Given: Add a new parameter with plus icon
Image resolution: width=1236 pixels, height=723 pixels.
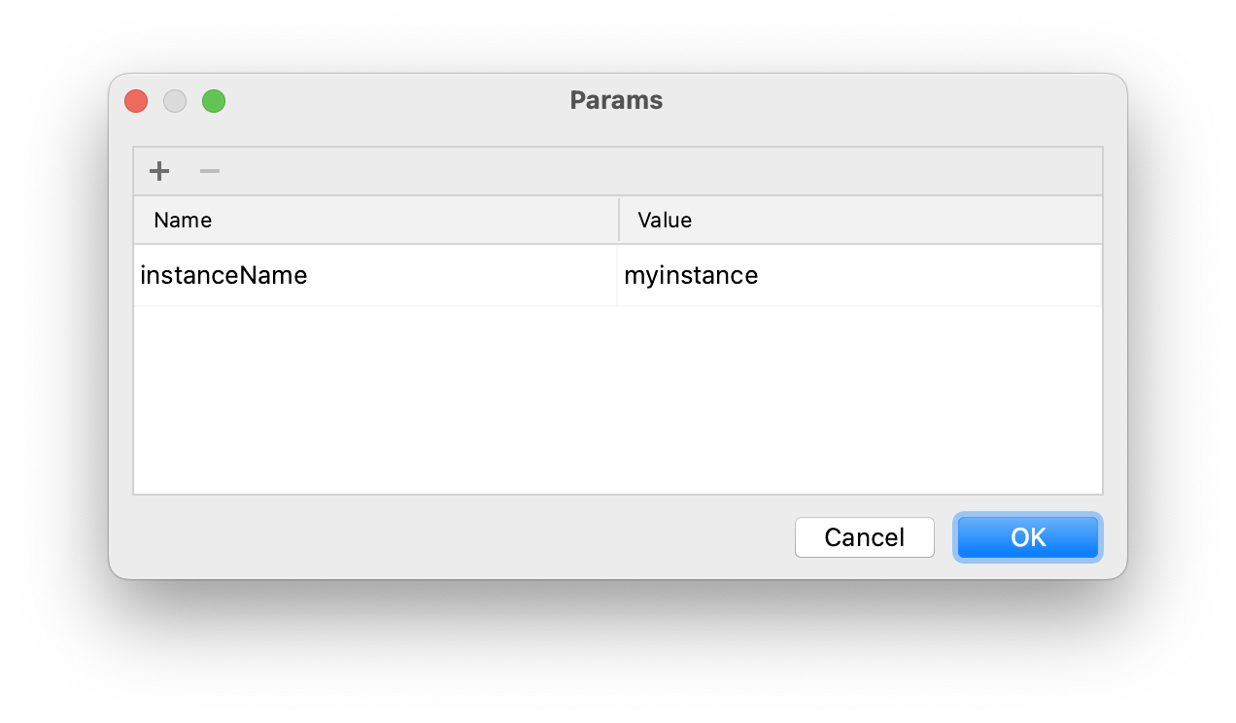Looking at the screenshot, I should 159,172.
